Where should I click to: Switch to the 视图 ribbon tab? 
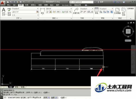(x=40, y=5)
